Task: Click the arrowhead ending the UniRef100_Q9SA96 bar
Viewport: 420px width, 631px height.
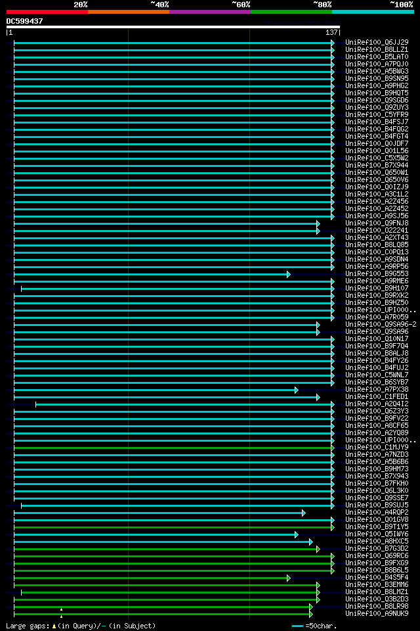Action: pyautogui.click(x=318, y=333)
